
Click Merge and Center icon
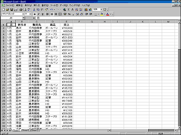coord(60,14)
